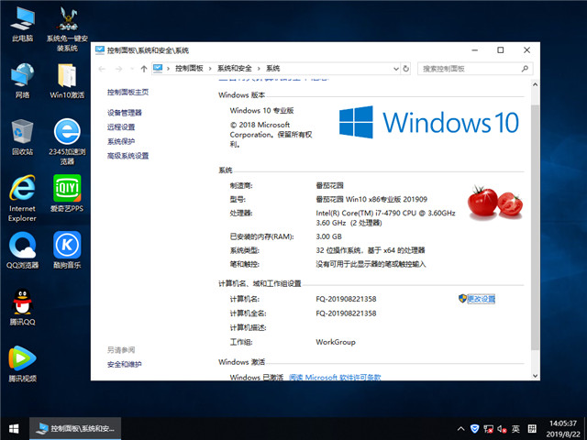Open 控制面板主页 link
Image resolution: width=587 pixels, height=440 pixels.
tap(127, 92)
